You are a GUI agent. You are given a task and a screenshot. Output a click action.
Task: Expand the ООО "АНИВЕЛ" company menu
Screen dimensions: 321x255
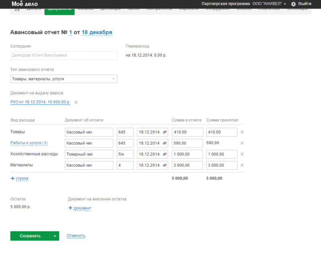284,4
